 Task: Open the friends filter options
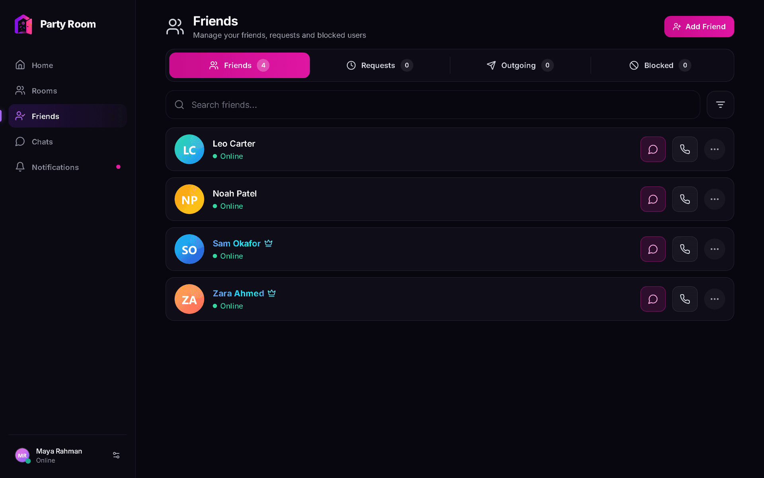click(x=720, y=105)
